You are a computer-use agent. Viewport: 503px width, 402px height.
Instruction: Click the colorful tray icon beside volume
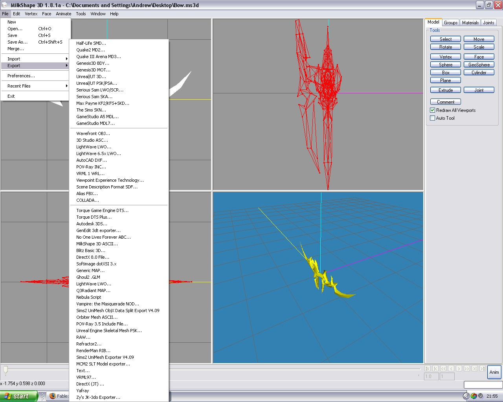pyautogui.click(x=474, y=396)
